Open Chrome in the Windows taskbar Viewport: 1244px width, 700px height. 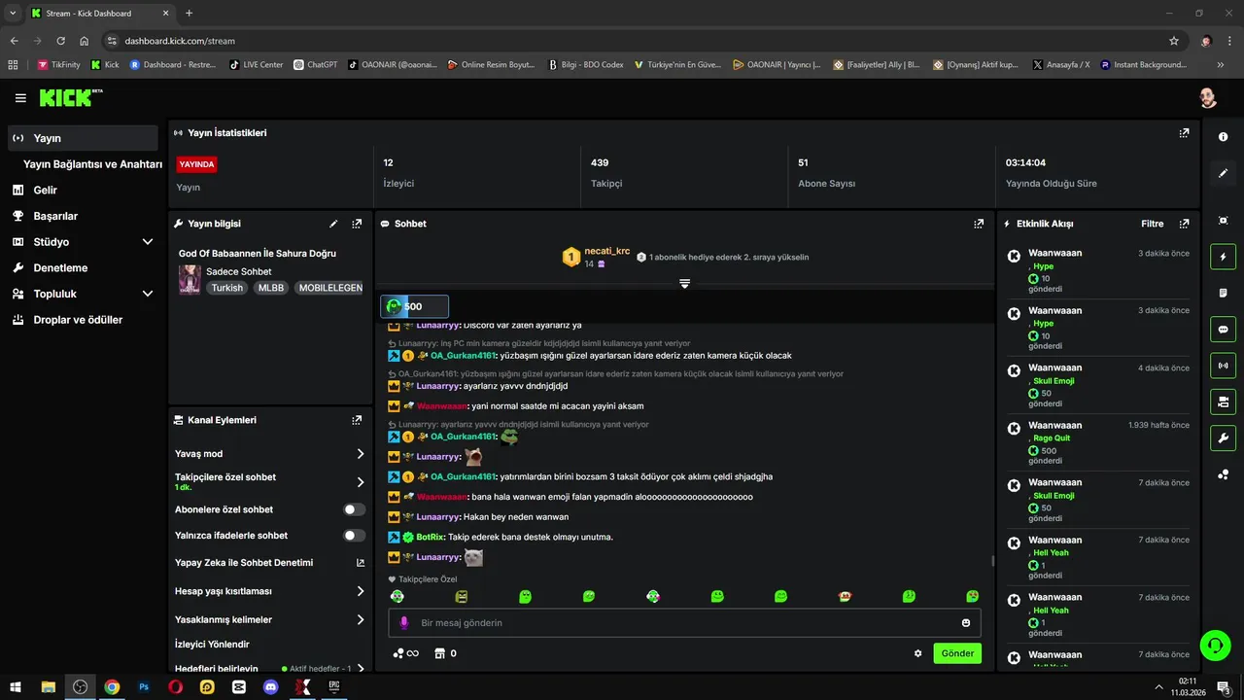pyautogui.click(x=112, y=686)
